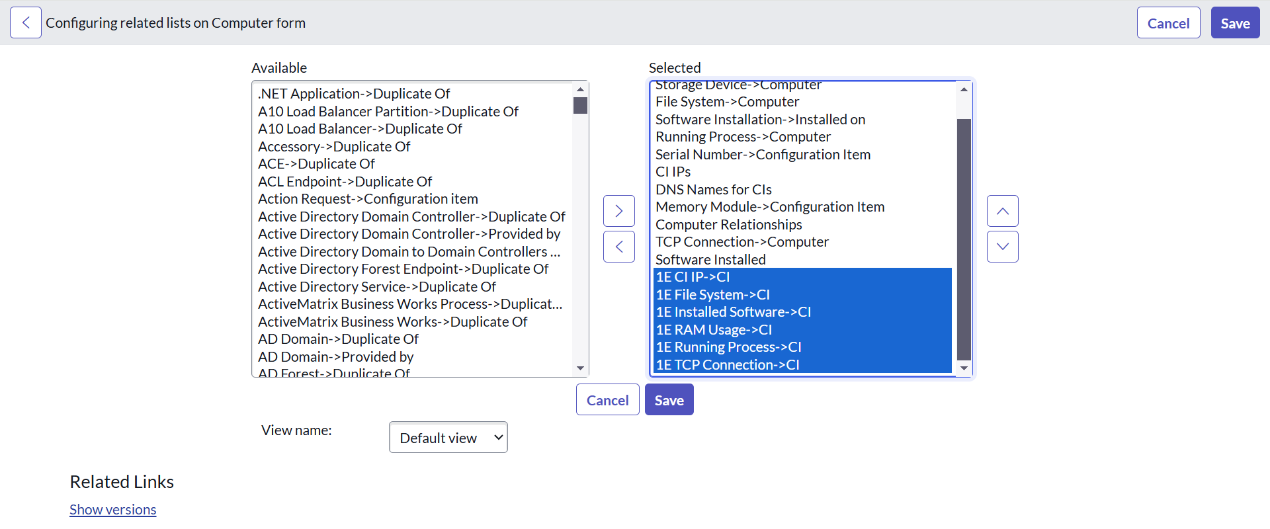Click scroll down arrow of Available list

[x=580, y=368]
